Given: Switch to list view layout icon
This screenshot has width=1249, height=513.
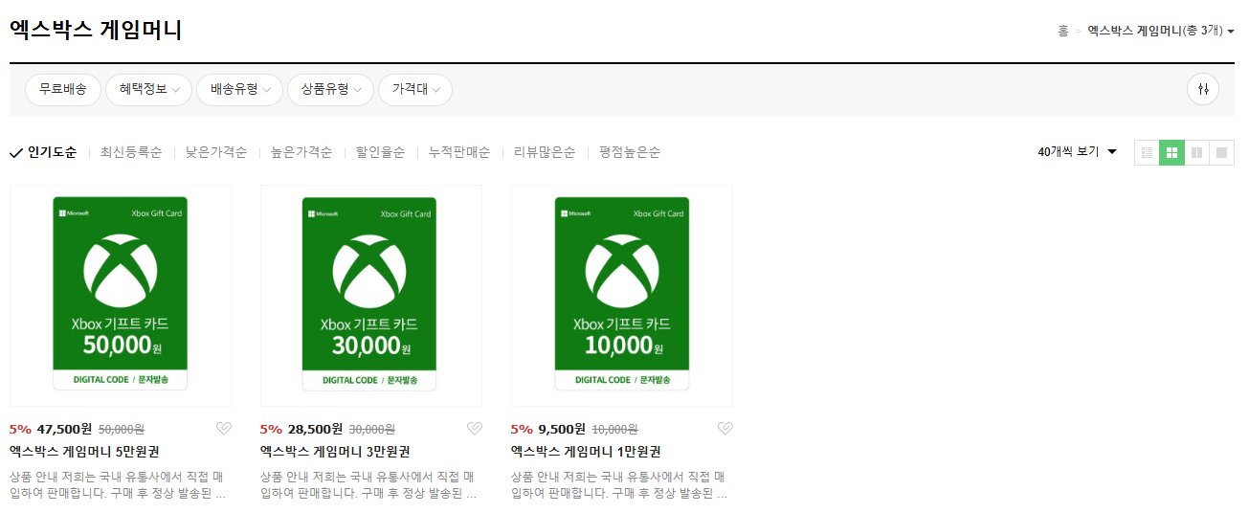Looking at the screenshot, I should pos(1147,152).
